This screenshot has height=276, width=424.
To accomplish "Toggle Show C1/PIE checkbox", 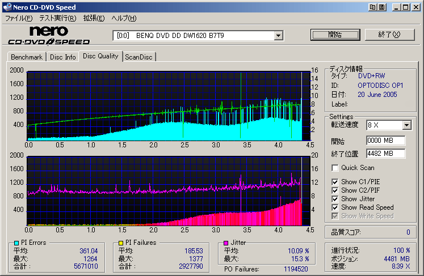I will [x=335, y=182].
